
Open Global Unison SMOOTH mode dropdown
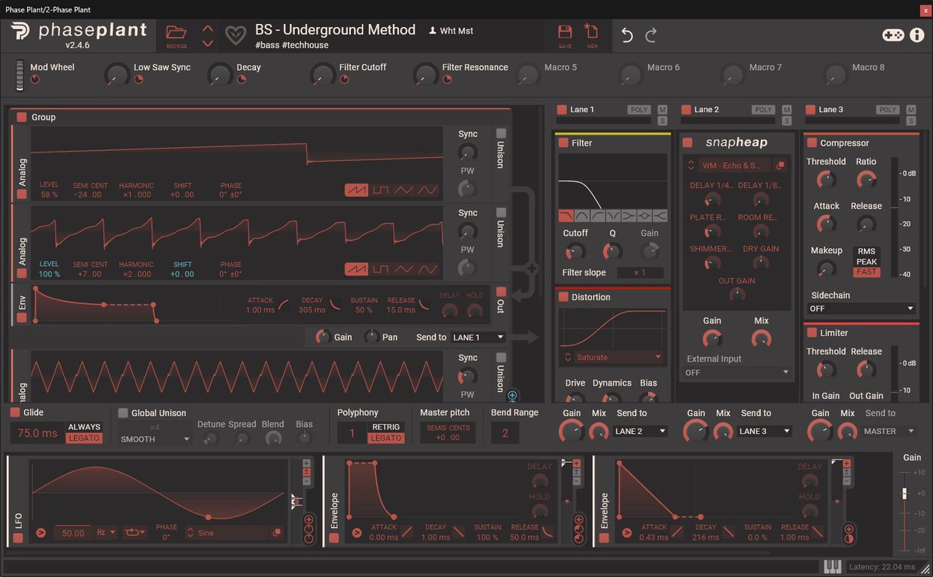pos(155,439)
